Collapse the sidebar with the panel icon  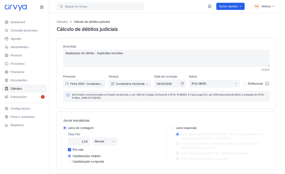42,7
